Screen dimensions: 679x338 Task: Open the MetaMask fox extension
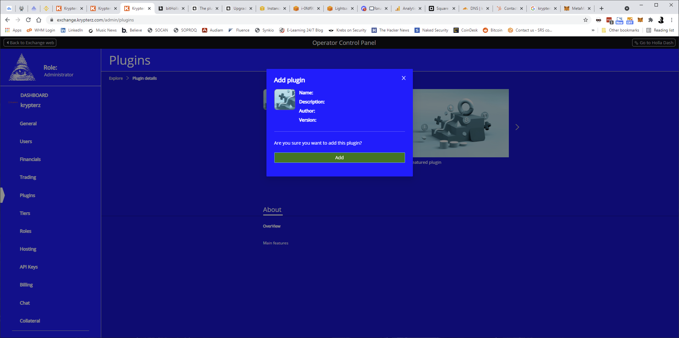coord(640,20)
